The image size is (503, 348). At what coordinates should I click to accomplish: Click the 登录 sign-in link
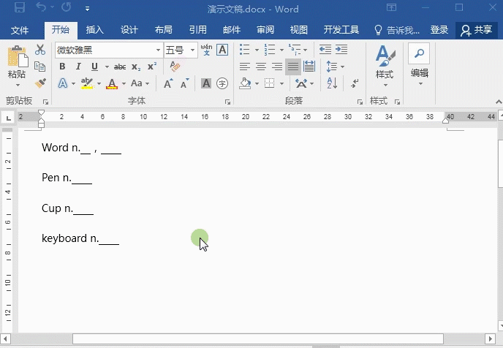pyautogui.click(x=439, y=30)
